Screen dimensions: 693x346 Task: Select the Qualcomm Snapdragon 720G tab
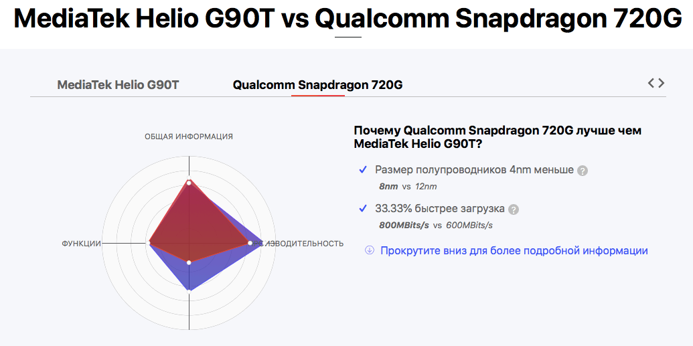(317, 85)
